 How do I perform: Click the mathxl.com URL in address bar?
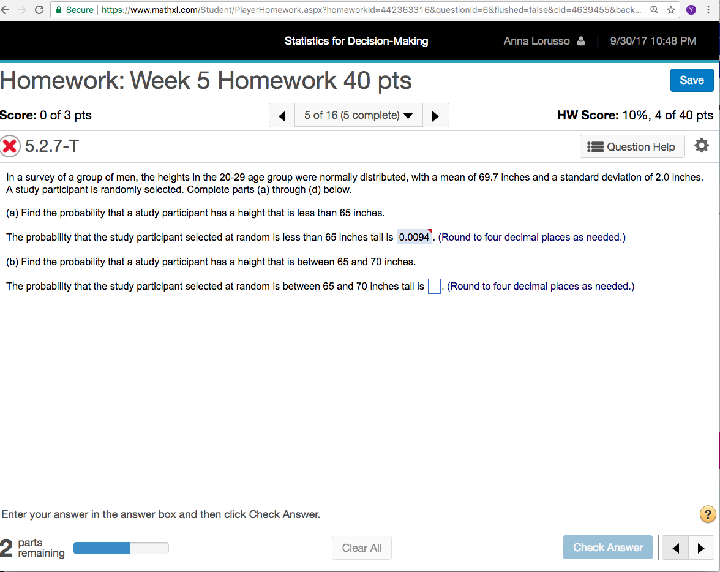371,10
